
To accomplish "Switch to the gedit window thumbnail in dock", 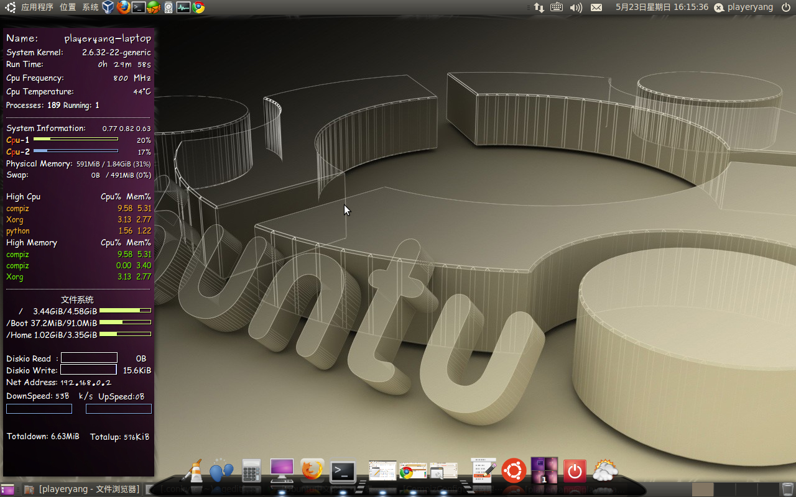I will (x=382, y=471).
